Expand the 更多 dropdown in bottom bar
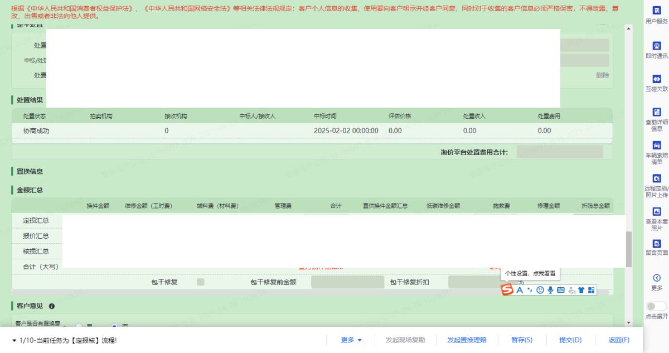This screenshot has height=353, width=669. point(352,340)
